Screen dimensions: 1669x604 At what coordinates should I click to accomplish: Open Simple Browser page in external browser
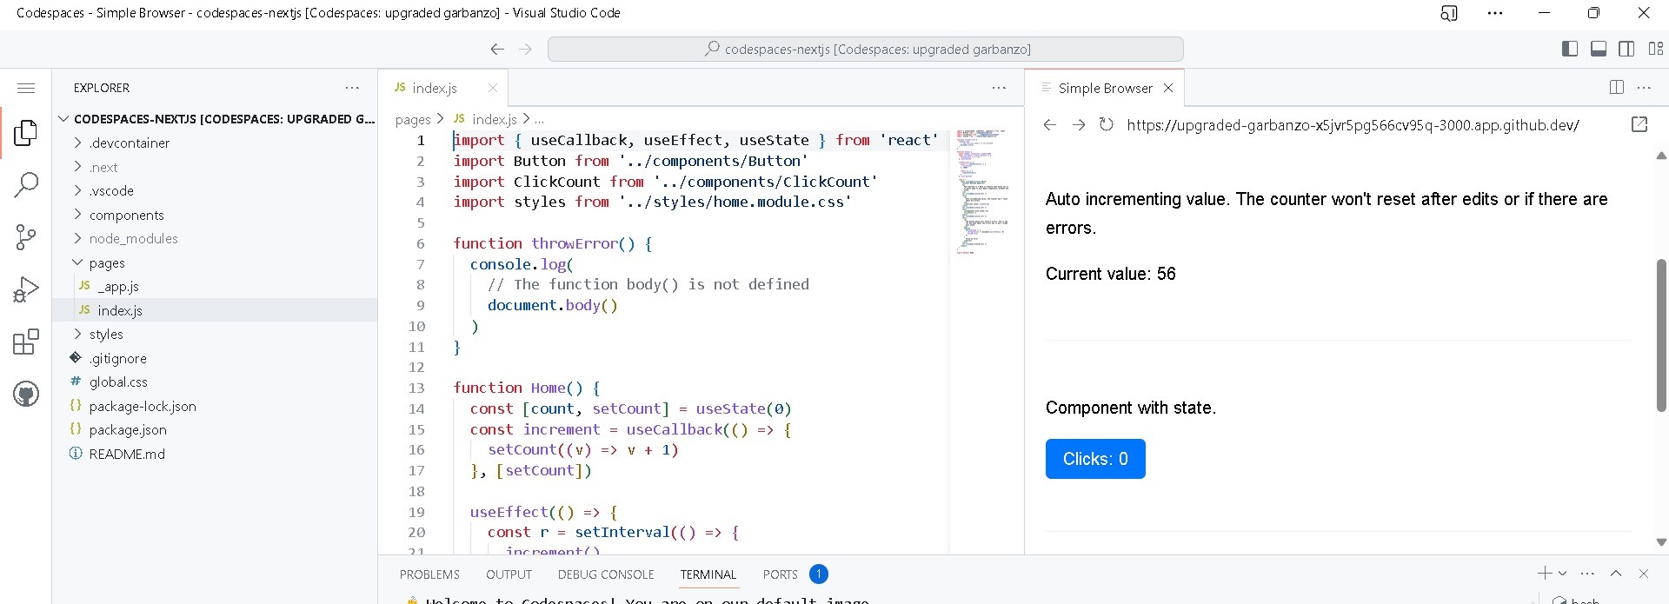pos(1639,125)
